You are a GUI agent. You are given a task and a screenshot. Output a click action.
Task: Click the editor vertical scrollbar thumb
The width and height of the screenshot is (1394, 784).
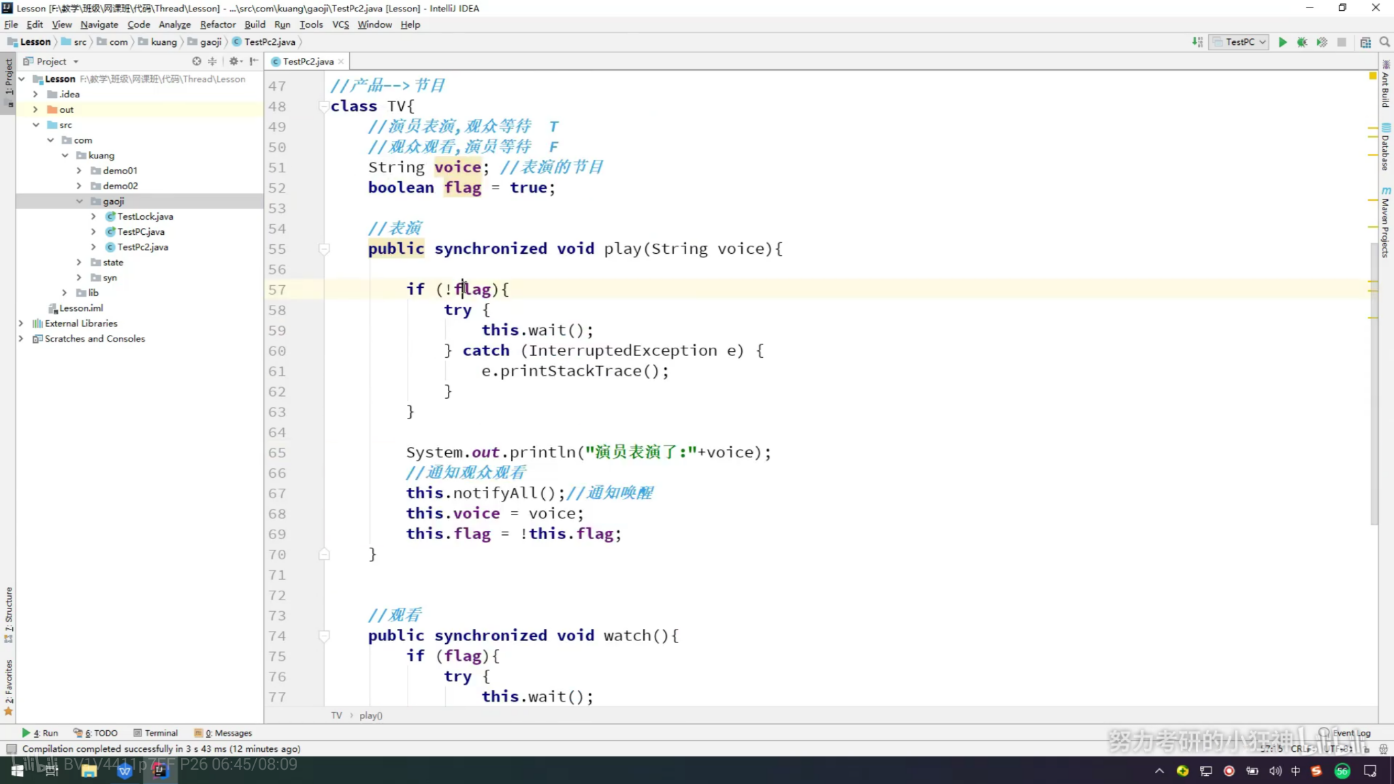(x=1374, y=382)
